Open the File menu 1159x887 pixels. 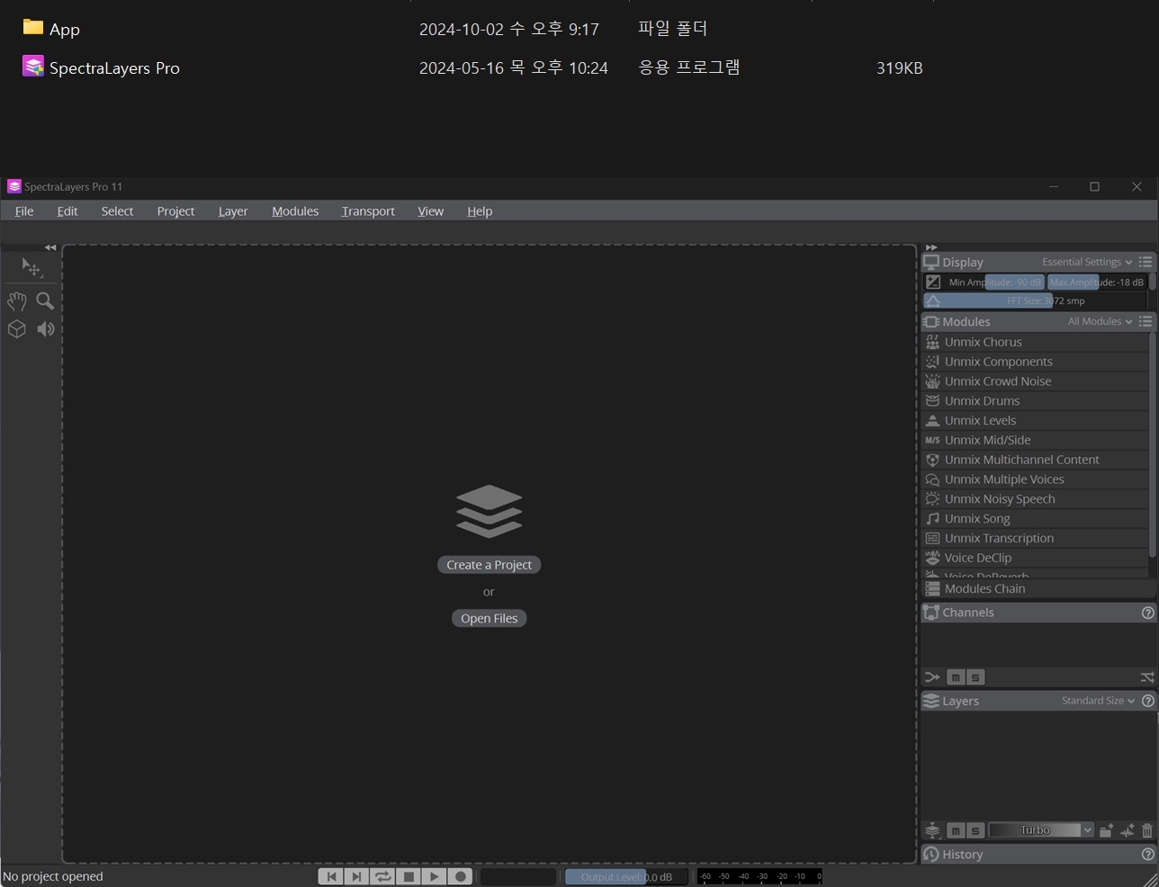24,211
